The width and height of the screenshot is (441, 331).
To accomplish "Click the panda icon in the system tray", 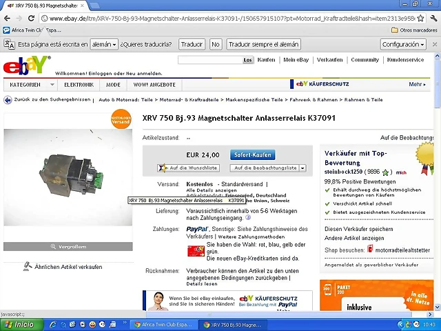I will (x=416, y=325).
